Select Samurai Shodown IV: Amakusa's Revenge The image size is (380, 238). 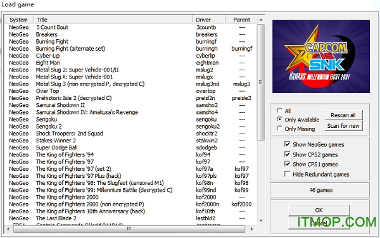coord(130,112)
